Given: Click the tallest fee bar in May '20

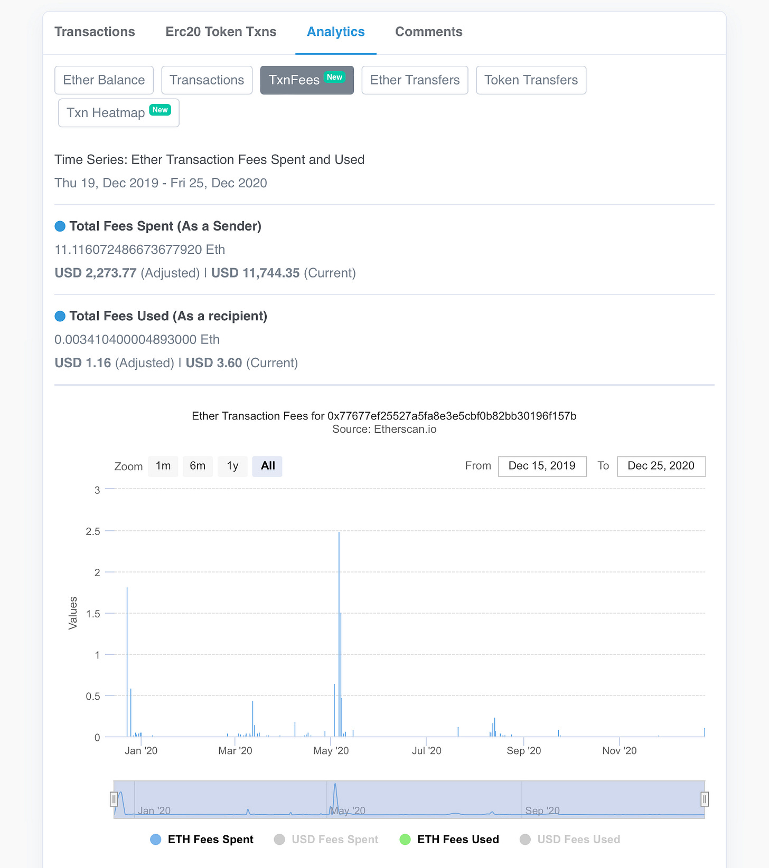Looking at the screenshot, I should coord(339,634).
